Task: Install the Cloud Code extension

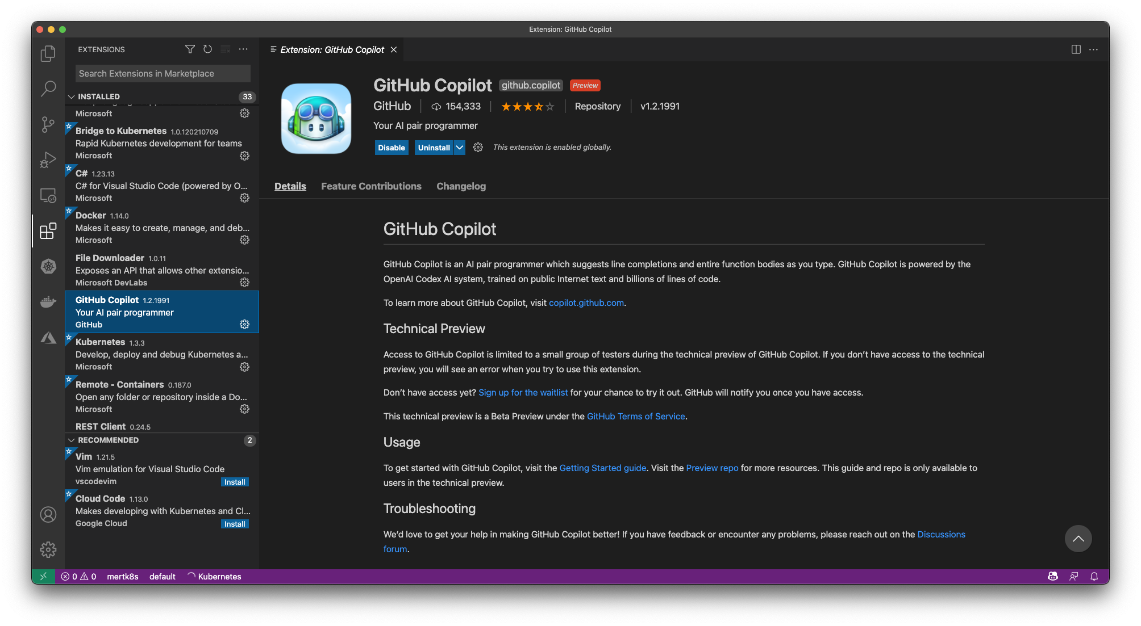Action: [235, 524]
